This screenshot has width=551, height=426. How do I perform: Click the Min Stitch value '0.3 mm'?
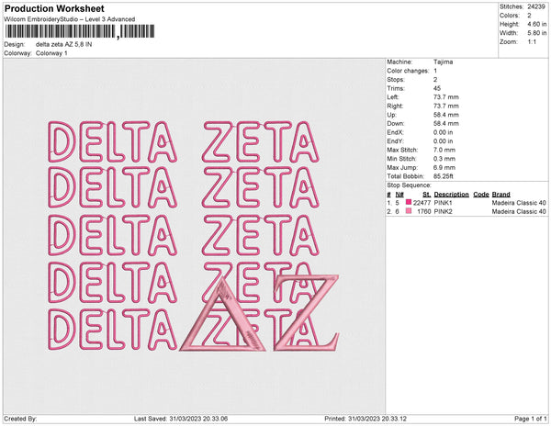tap(444, 159)
